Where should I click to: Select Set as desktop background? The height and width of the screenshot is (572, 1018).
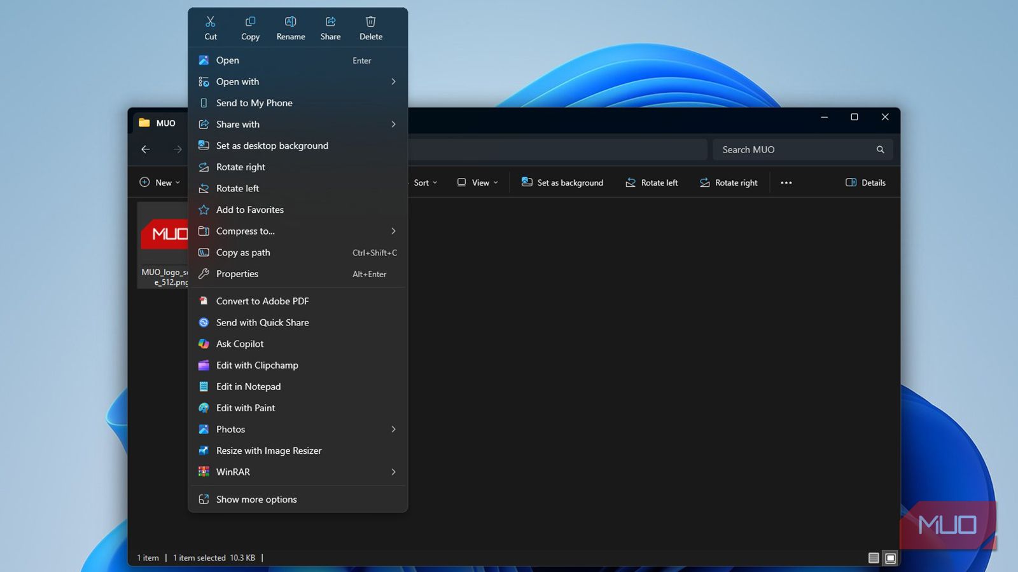tap(272, 146)
